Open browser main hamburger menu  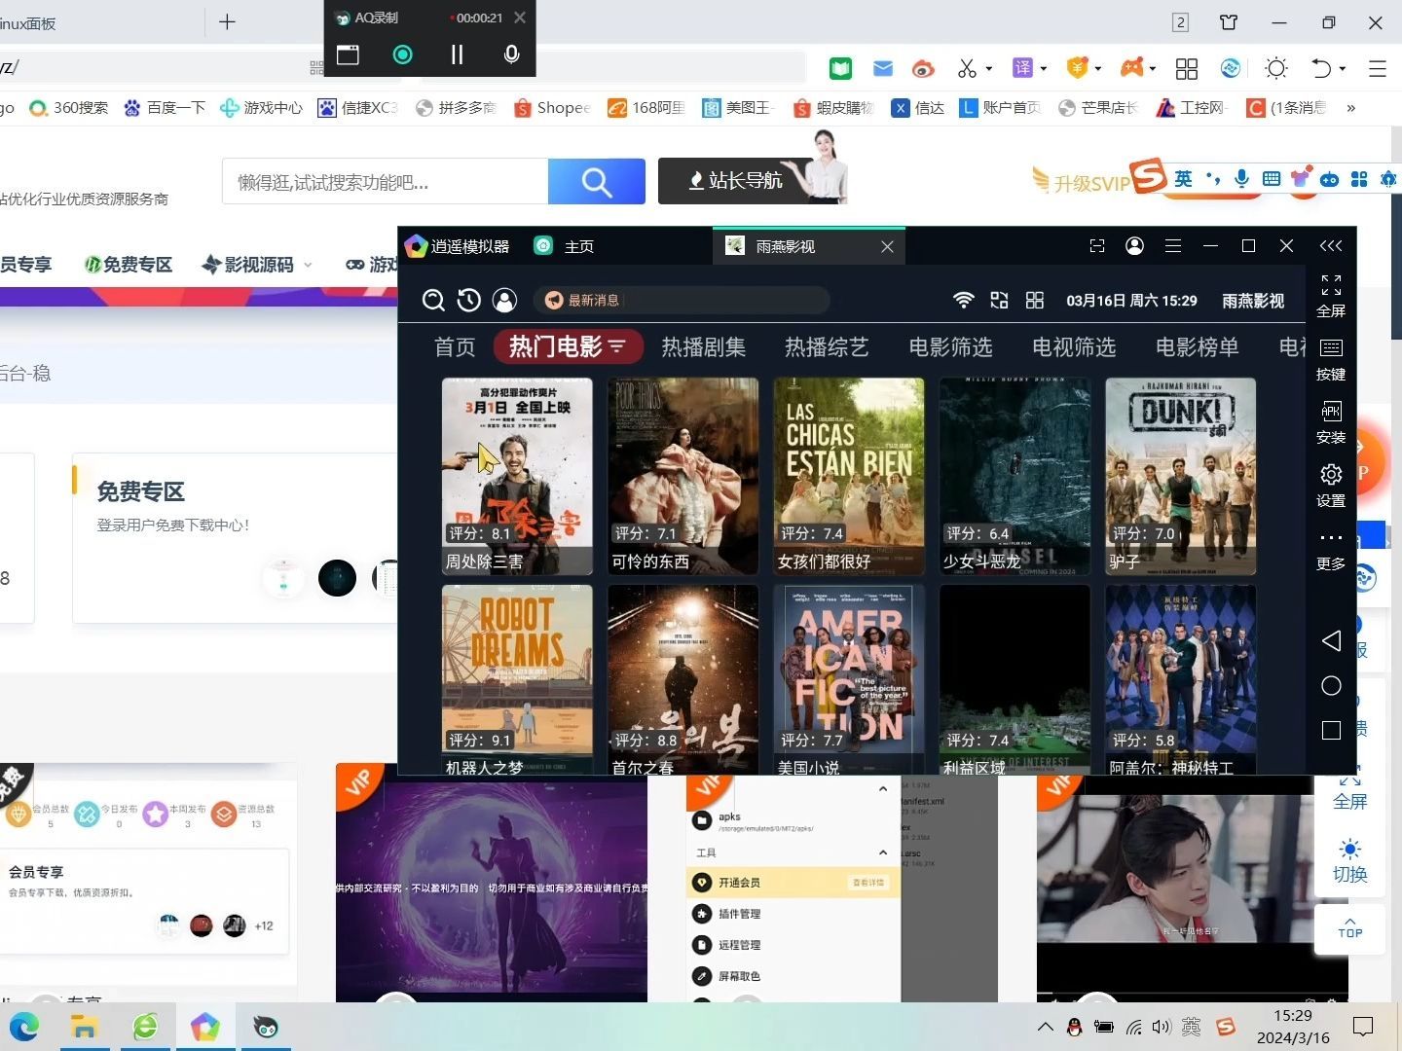click(x=1378, y=68)
